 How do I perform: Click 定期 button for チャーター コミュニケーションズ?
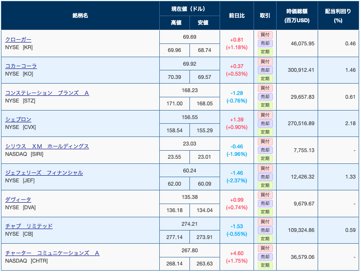pos(265,265)
